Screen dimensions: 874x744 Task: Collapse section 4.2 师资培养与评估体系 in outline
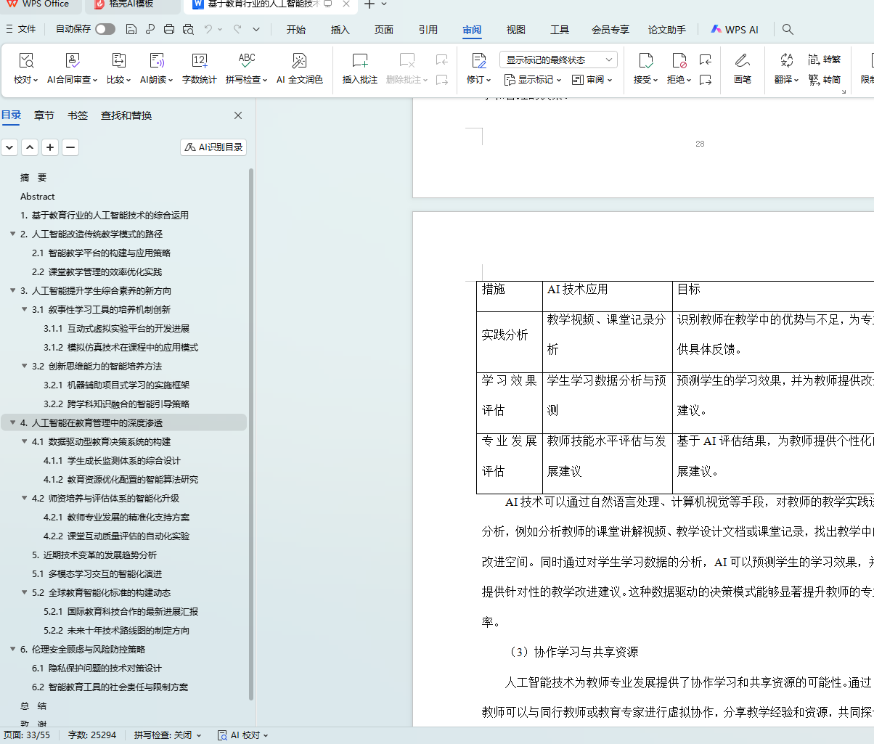click(25, 499)
